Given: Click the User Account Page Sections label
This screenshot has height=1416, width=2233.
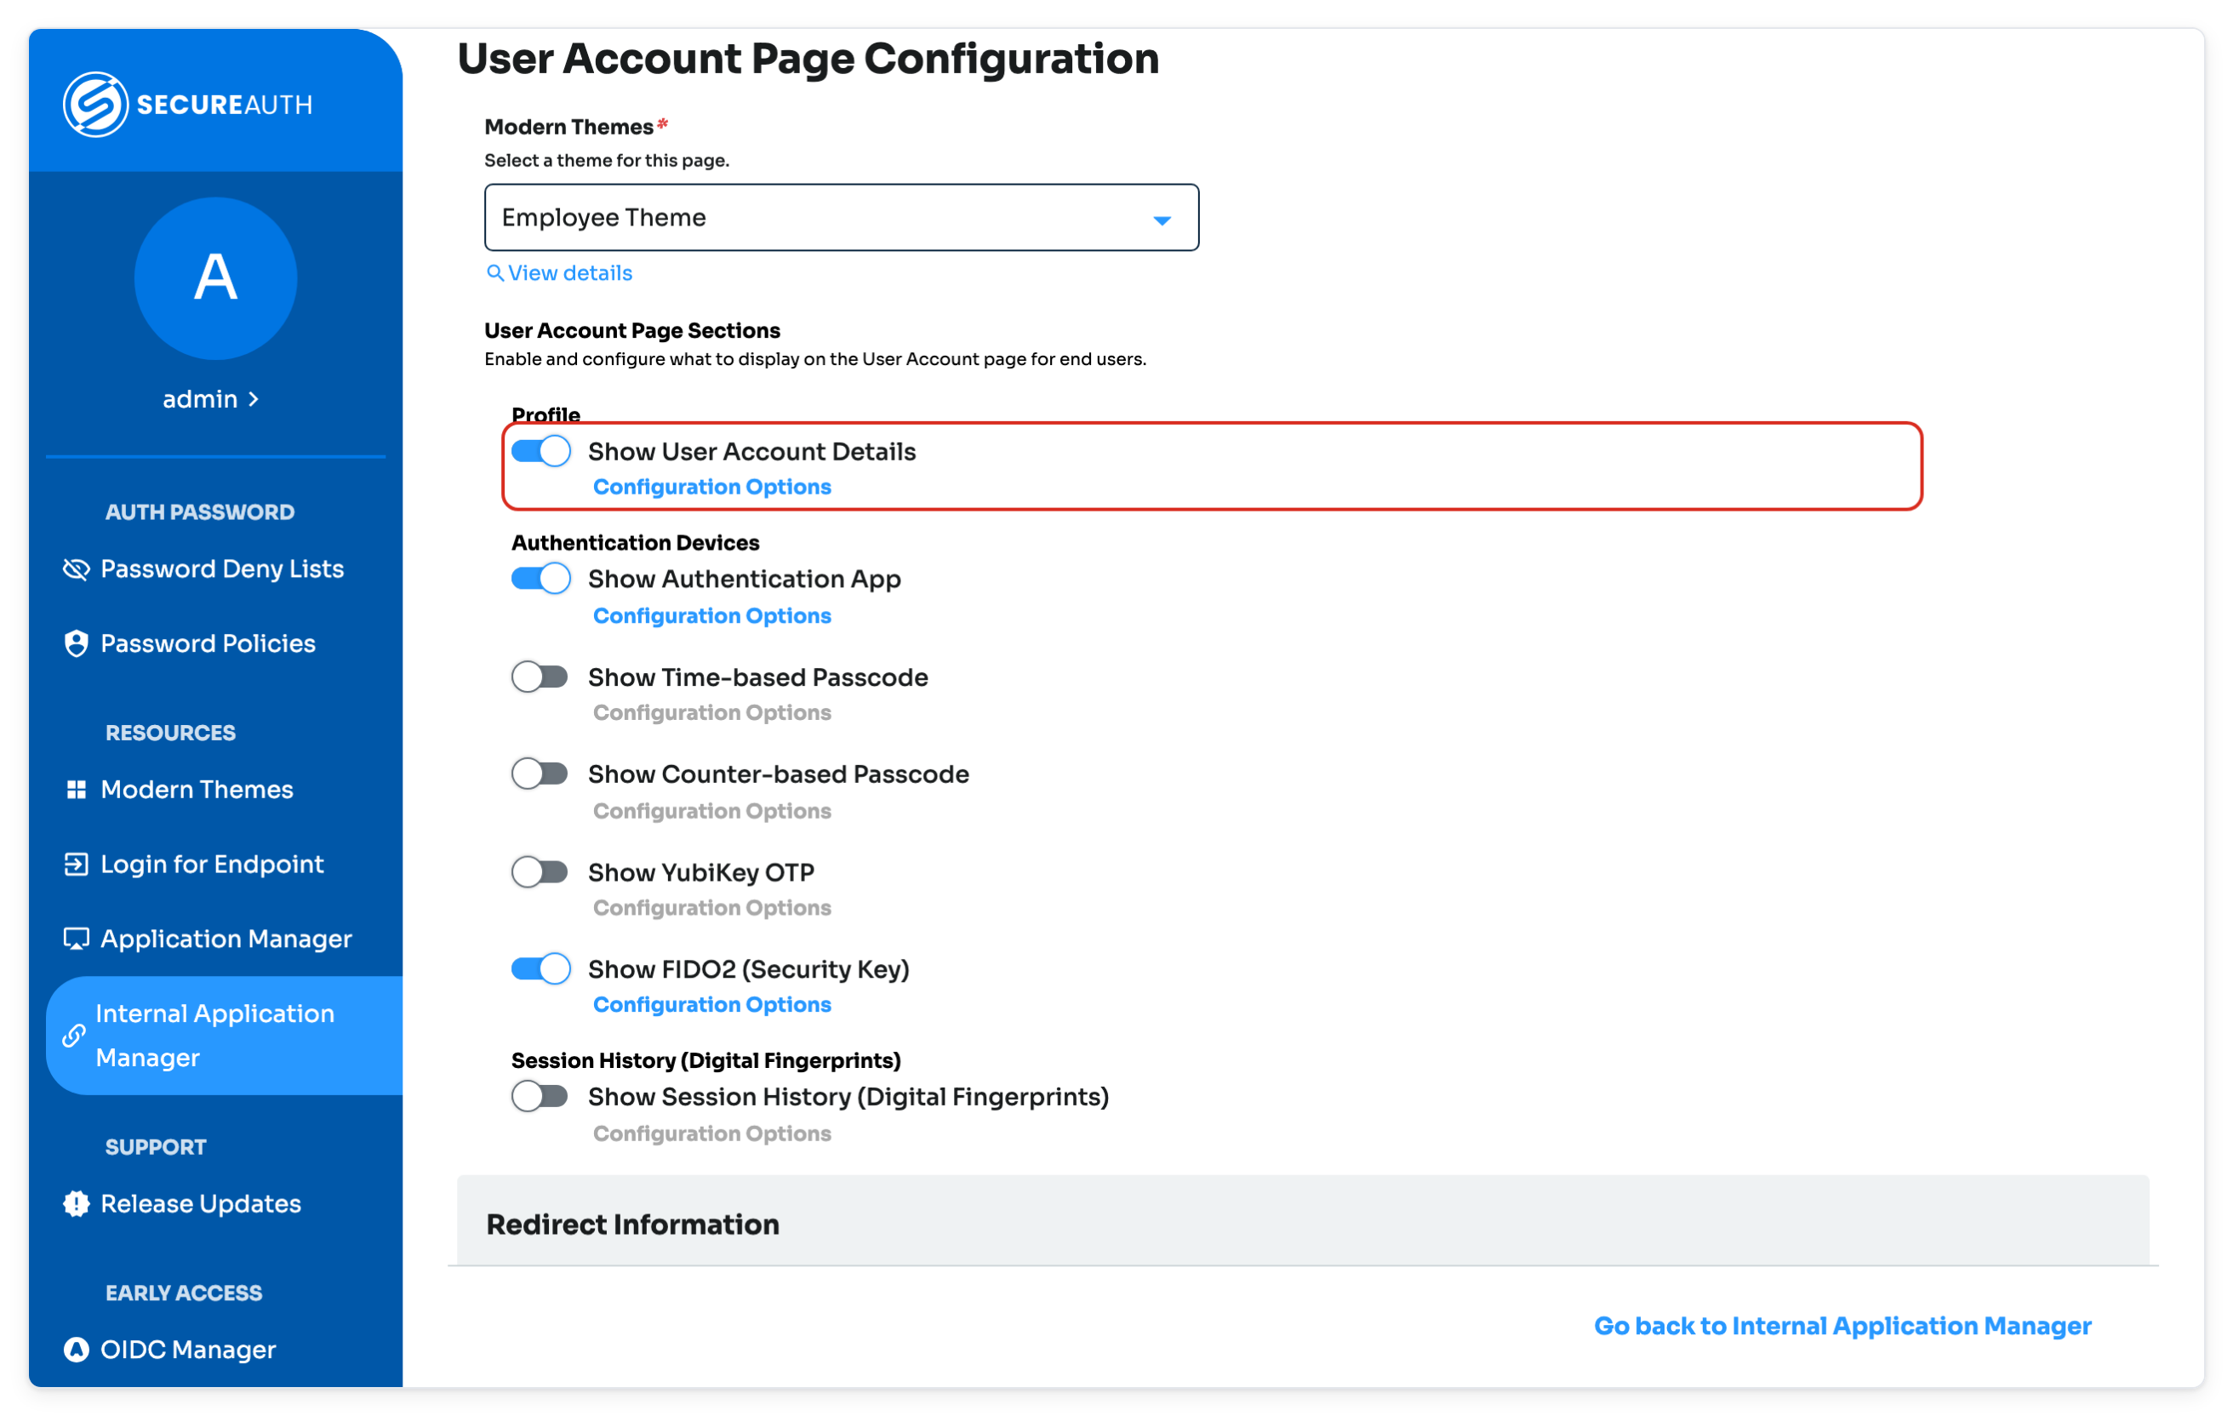Looking at the screenshot, I should tap(632, 330).
